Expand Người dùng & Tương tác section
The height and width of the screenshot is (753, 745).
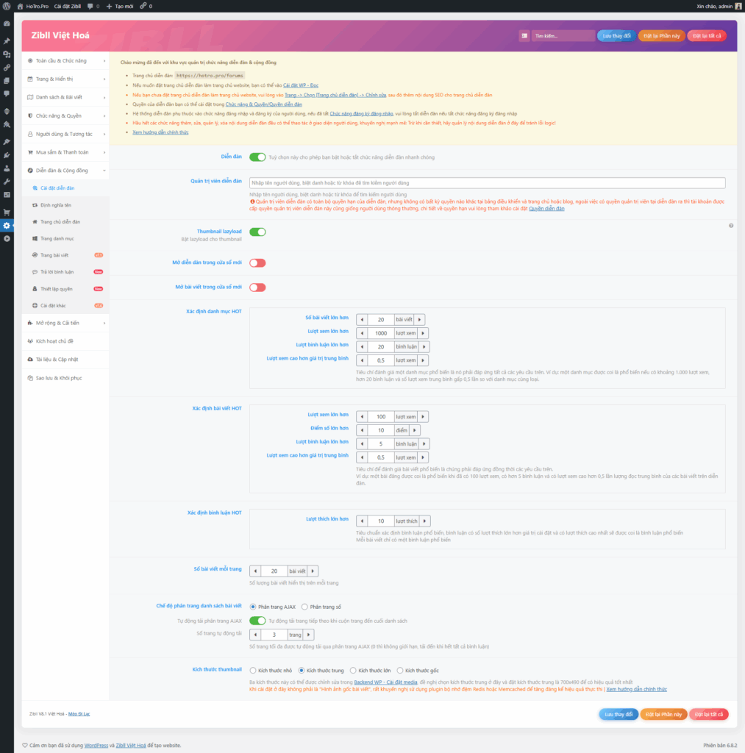click(65, 134)
